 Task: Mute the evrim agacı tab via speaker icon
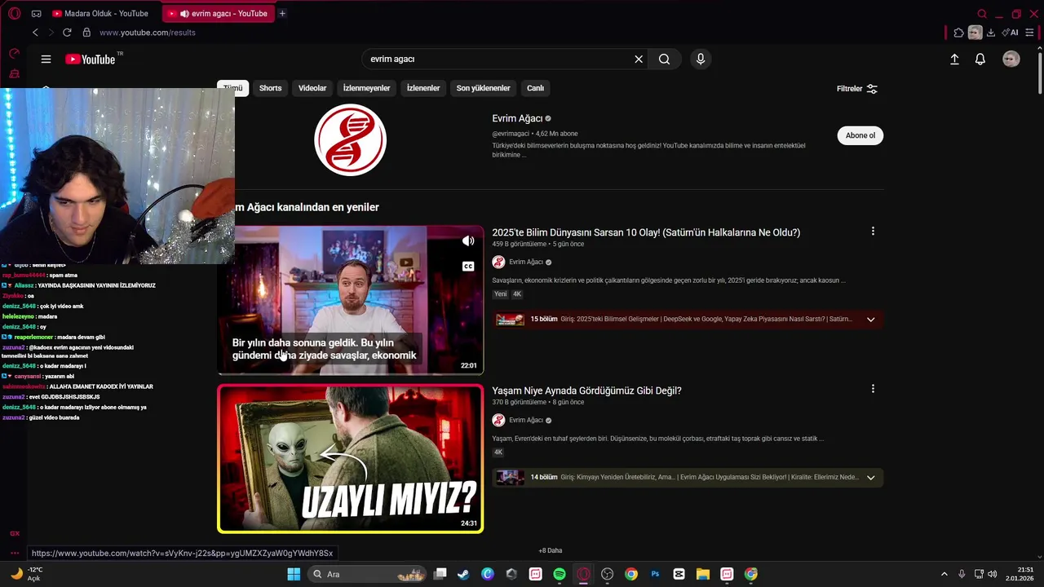184,14
